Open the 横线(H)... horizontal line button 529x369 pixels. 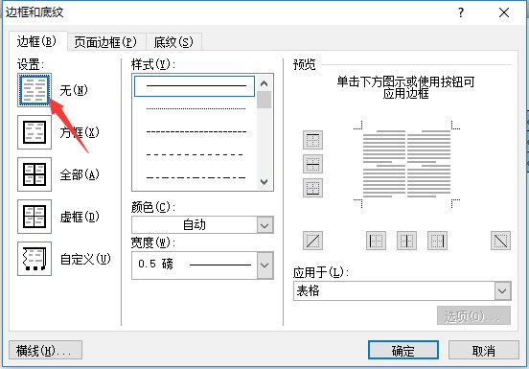tap(45, 351)
